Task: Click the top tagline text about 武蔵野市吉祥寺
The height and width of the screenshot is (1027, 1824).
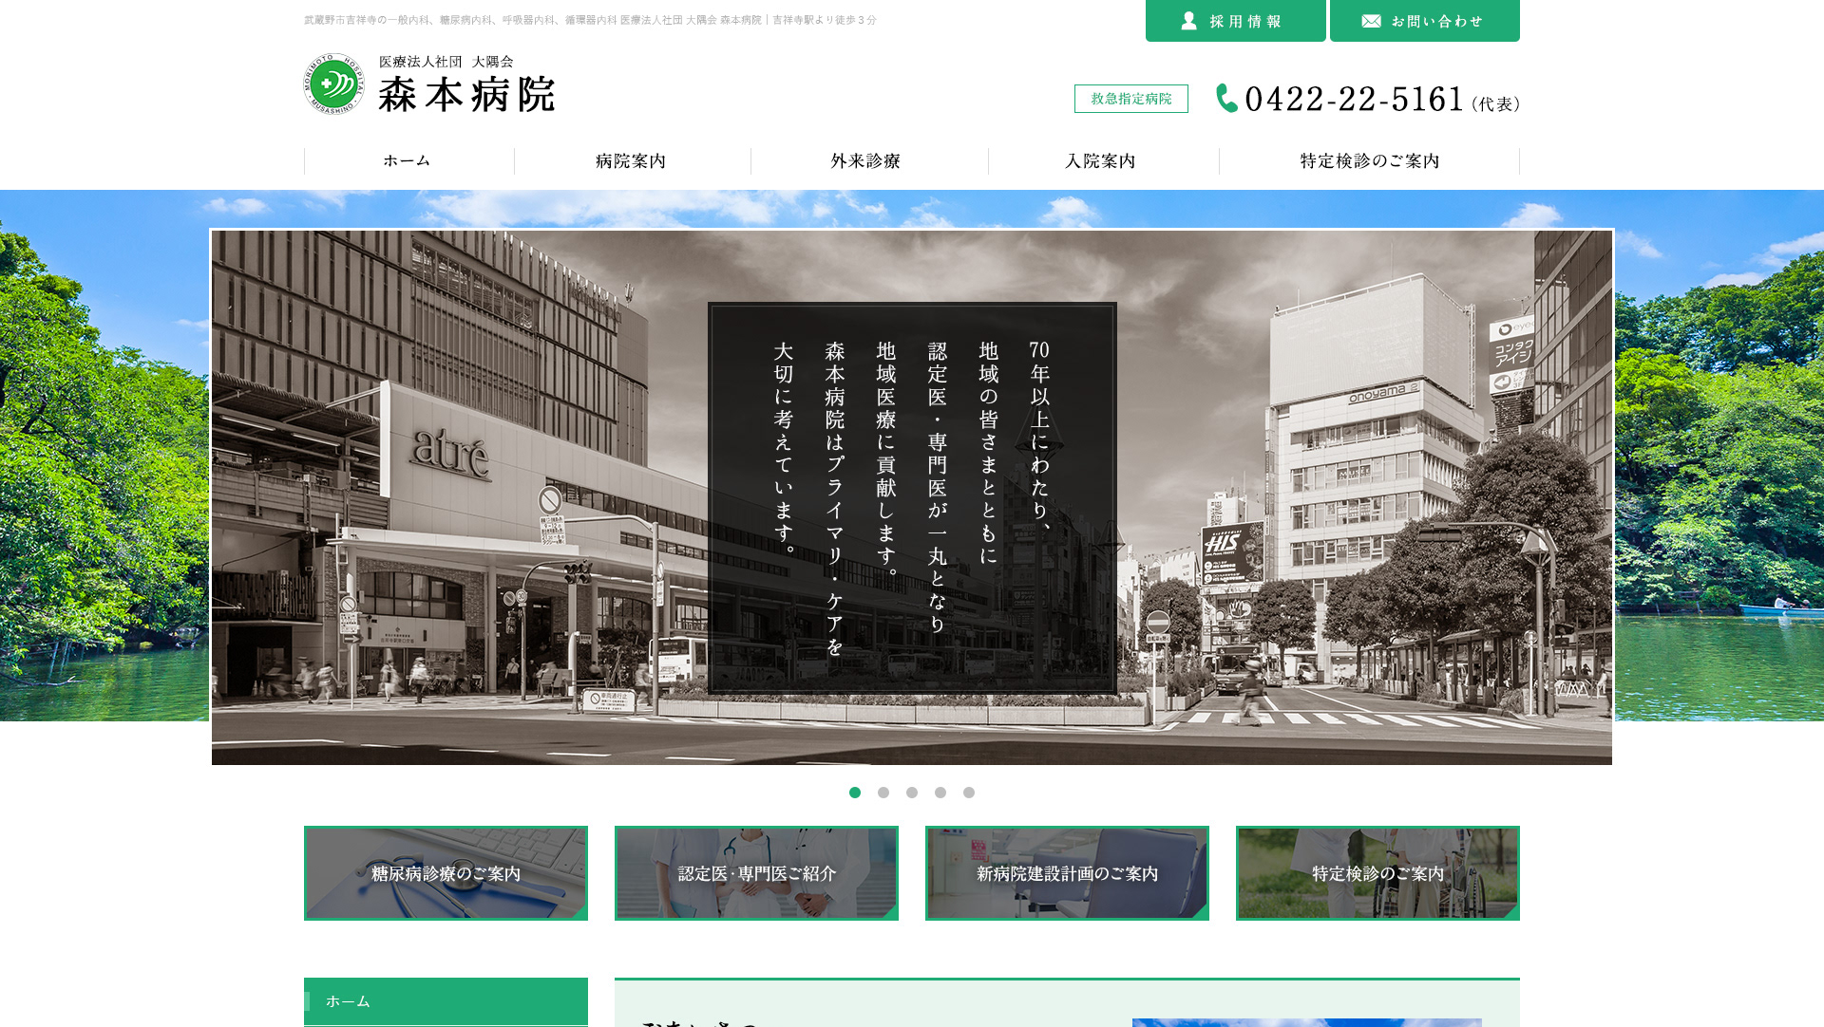Action: pyautogui.click(x=590, y=20)
